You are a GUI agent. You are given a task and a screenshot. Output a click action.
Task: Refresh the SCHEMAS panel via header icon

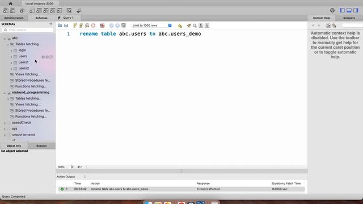click(x=50, y=24)
